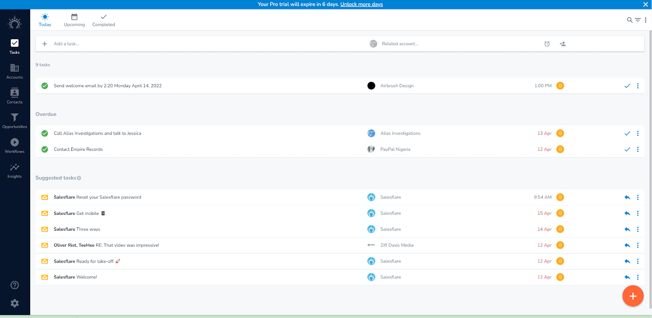Image resolution: width=652 pixels, height=318 pixels.
Task: Click the orange badge on 1:00 PM row
Action: click(x=560, y=86)
